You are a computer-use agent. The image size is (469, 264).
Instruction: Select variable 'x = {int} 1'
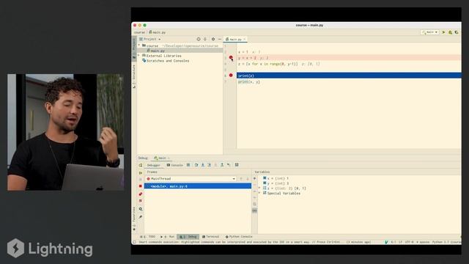(276, 178)
